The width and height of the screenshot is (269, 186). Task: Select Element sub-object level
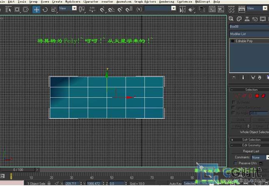263,96
